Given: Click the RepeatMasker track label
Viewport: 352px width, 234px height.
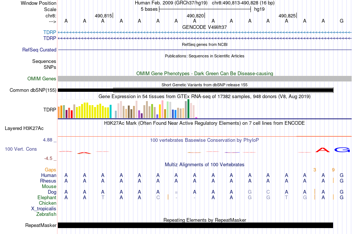Looking at the screenshot, I should coord(41,225).
